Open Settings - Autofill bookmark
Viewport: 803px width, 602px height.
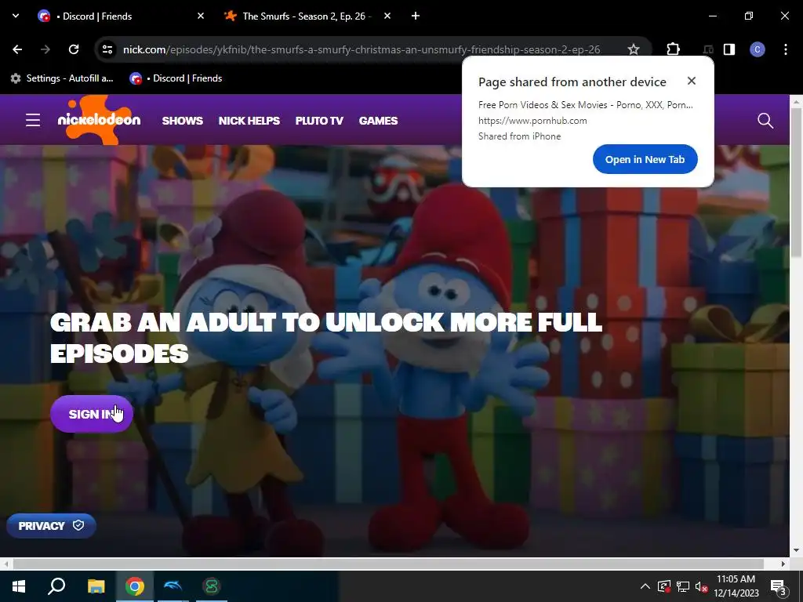(x=62, y=78)
